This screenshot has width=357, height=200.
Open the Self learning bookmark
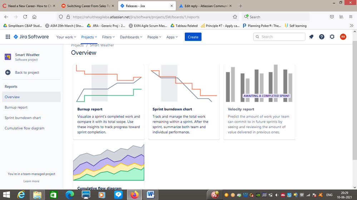point(296,26)
